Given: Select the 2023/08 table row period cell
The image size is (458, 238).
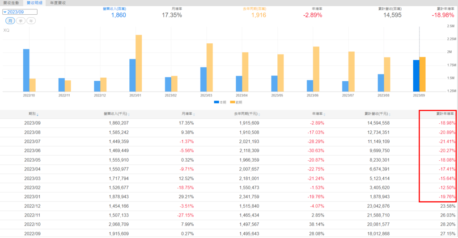Looking at the screenshot, I should pos(32,133).
